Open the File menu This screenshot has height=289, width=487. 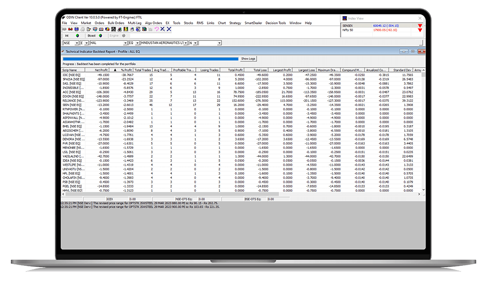(x=65, y=23)
